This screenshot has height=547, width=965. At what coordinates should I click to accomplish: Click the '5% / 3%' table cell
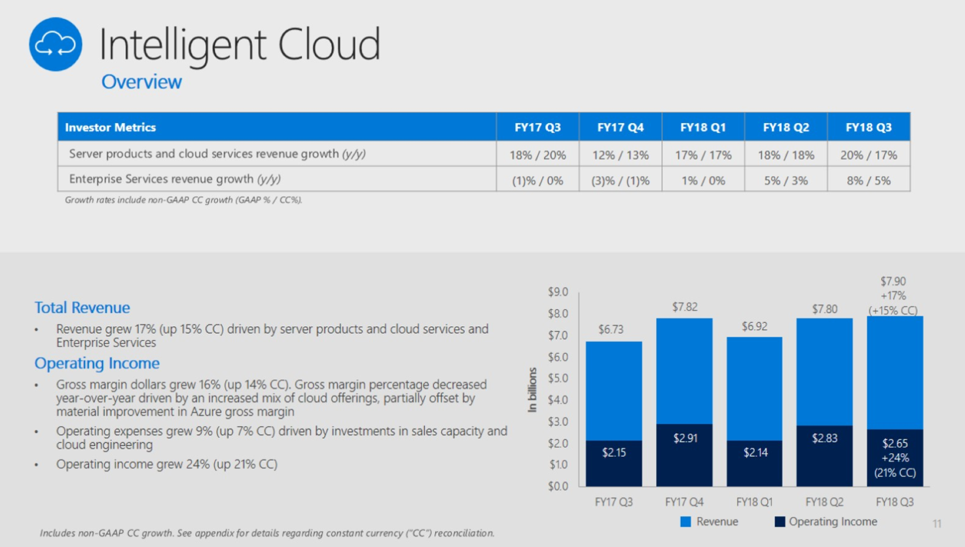click(x=786, y=180)
